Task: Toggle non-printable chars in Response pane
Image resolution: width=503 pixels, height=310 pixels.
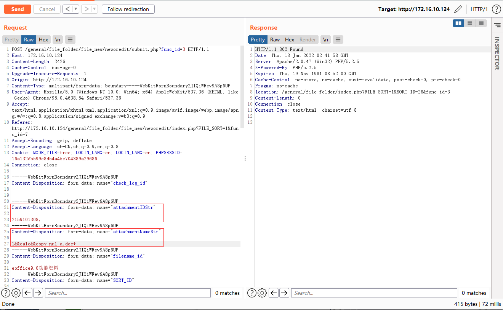Action: [326, 40]
